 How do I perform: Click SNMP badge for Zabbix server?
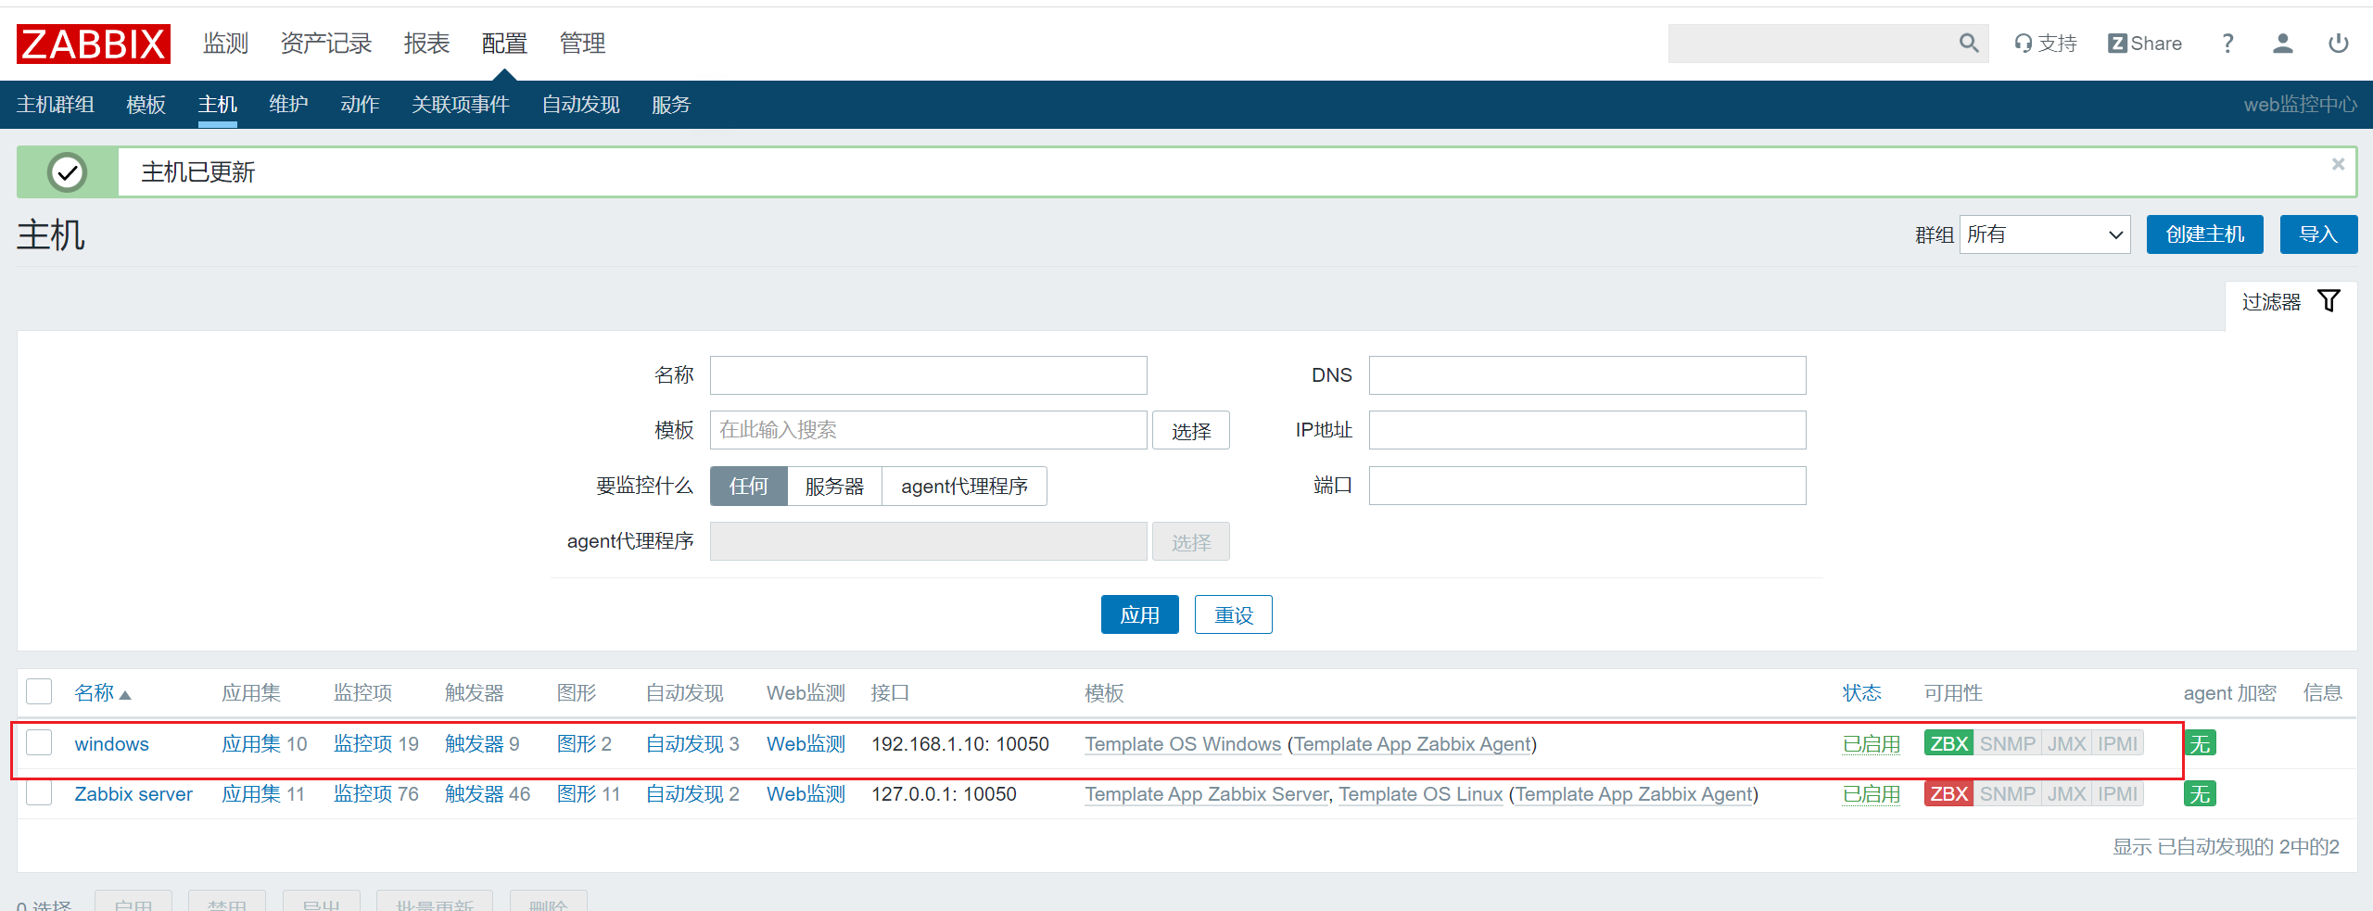tap(2007, 794)
